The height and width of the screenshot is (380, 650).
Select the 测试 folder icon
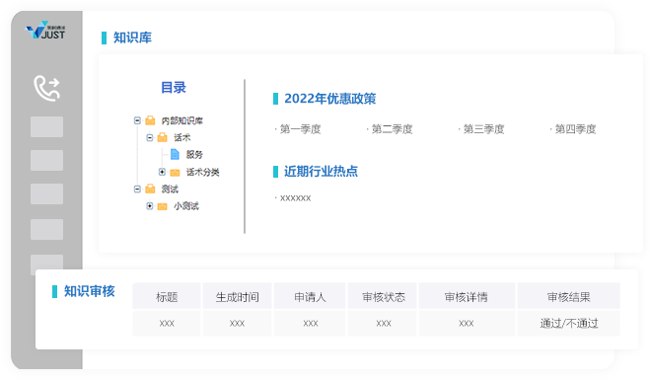click(x=150, y=190)
